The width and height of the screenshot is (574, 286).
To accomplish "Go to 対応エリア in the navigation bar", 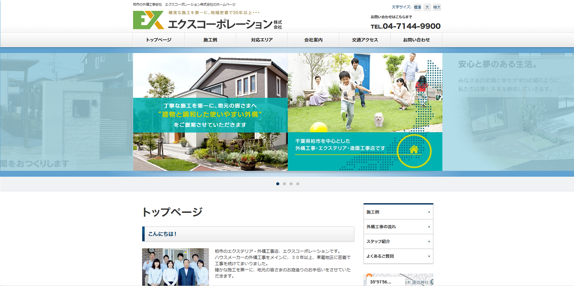I will [x=262, y=40].
